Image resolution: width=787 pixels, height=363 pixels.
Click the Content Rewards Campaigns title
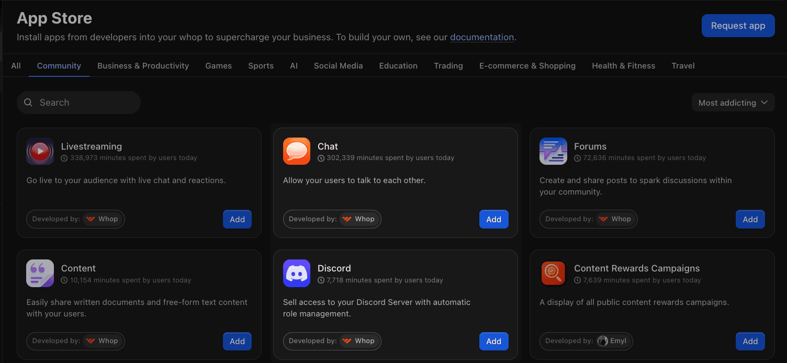click(637, 268)
